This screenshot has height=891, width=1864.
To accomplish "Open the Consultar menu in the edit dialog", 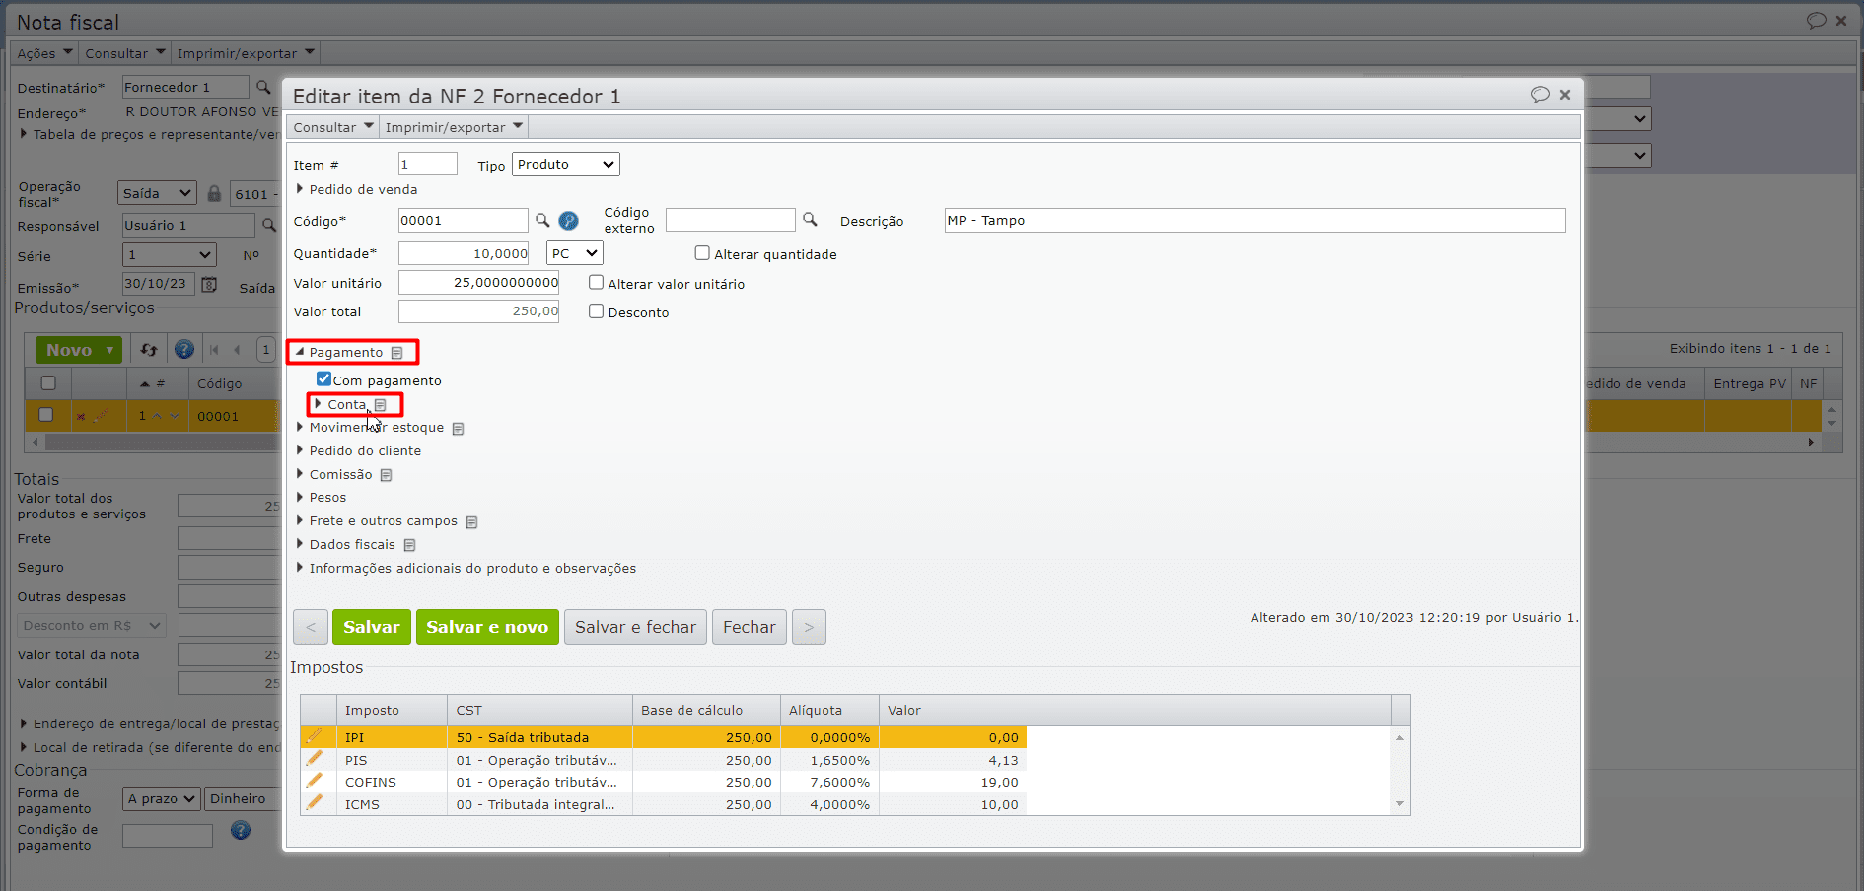I will click(333, 127).
